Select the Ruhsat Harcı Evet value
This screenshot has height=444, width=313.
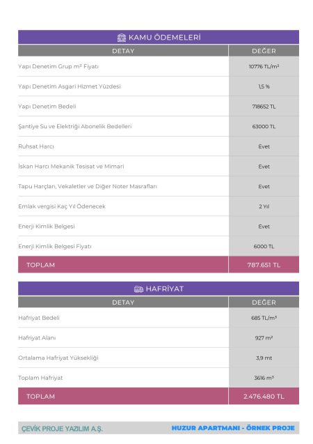point(264,146)
